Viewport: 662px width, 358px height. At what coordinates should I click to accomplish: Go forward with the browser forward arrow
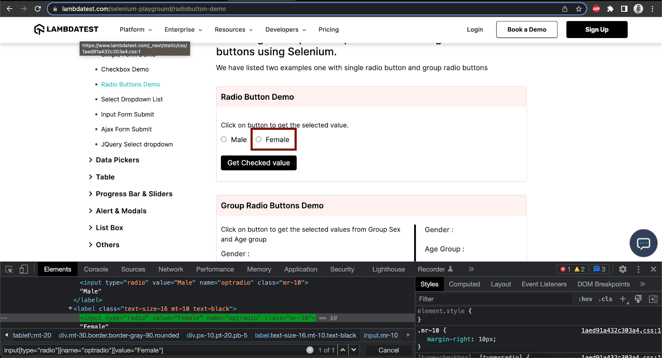pyautogui.click(x=24, y=9)
